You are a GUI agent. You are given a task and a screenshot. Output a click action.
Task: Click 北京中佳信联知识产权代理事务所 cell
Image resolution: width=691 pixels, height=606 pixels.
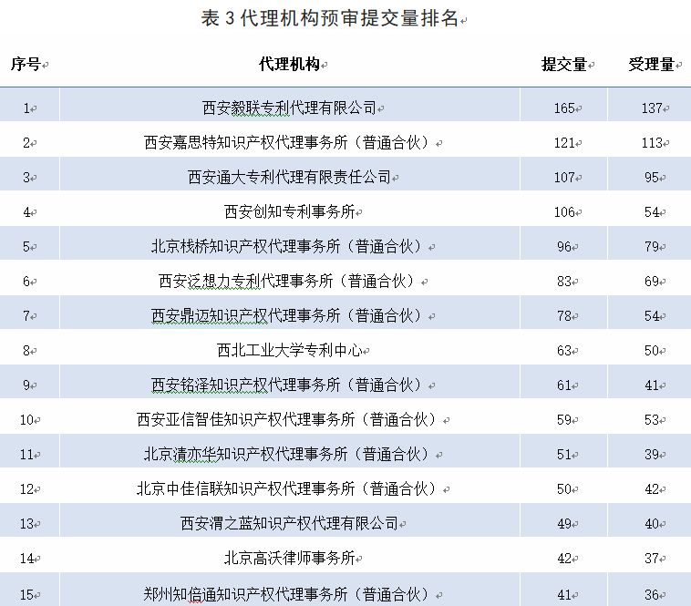tap(289, 488)
